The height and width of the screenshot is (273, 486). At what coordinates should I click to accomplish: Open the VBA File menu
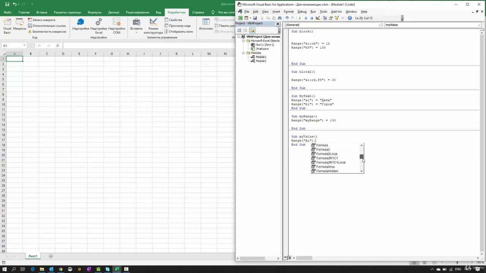pos(247,12)
